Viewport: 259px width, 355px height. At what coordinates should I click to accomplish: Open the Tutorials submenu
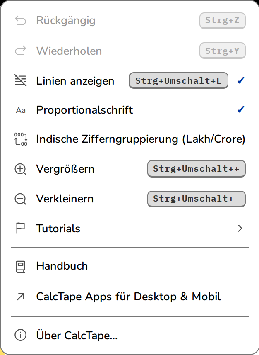pos(130,228)
